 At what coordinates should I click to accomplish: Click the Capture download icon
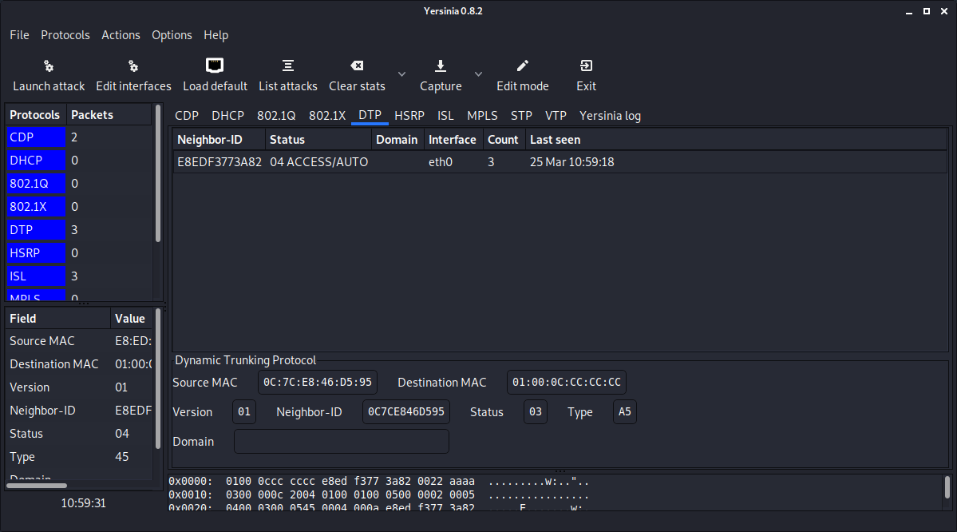click(x=441, y=66)
